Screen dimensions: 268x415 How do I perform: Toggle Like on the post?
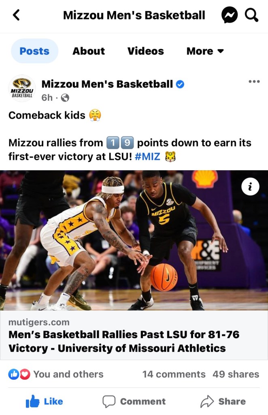click(44, 401)
